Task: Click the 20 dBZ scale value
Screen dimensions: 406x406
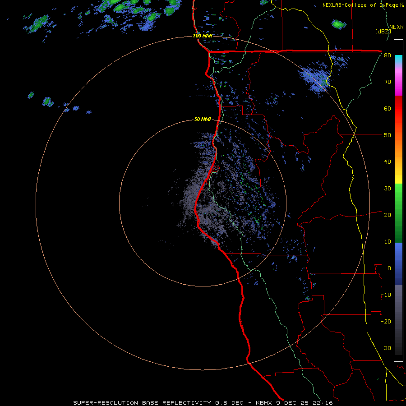Action: tap(388, 215)
